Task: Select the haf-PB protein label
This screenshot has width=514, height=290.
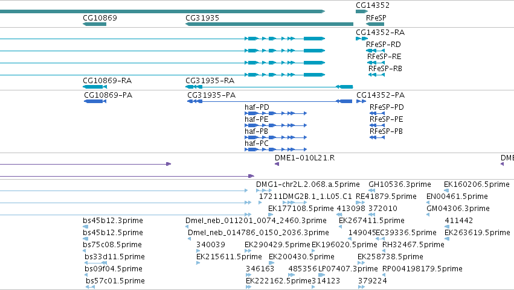Action: [256, 131]
